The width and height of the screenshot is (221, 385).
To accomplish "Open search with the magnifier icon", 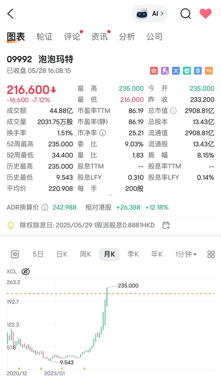I will click(x=185, y=14).
